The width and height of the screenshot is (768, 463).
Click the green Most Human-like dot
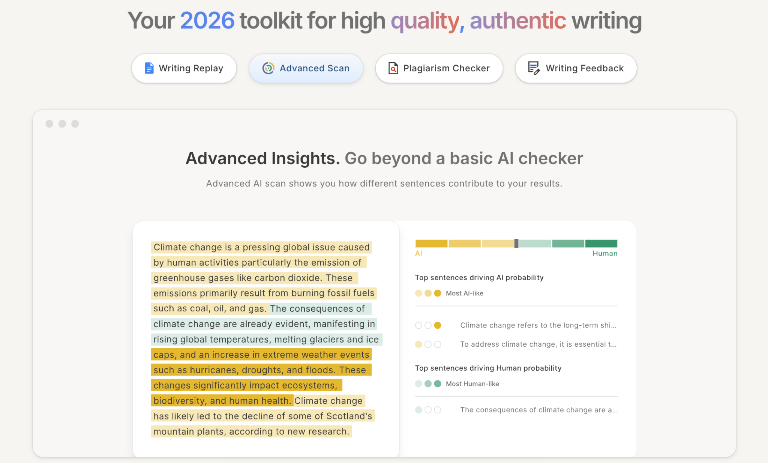tap(437, 383)
